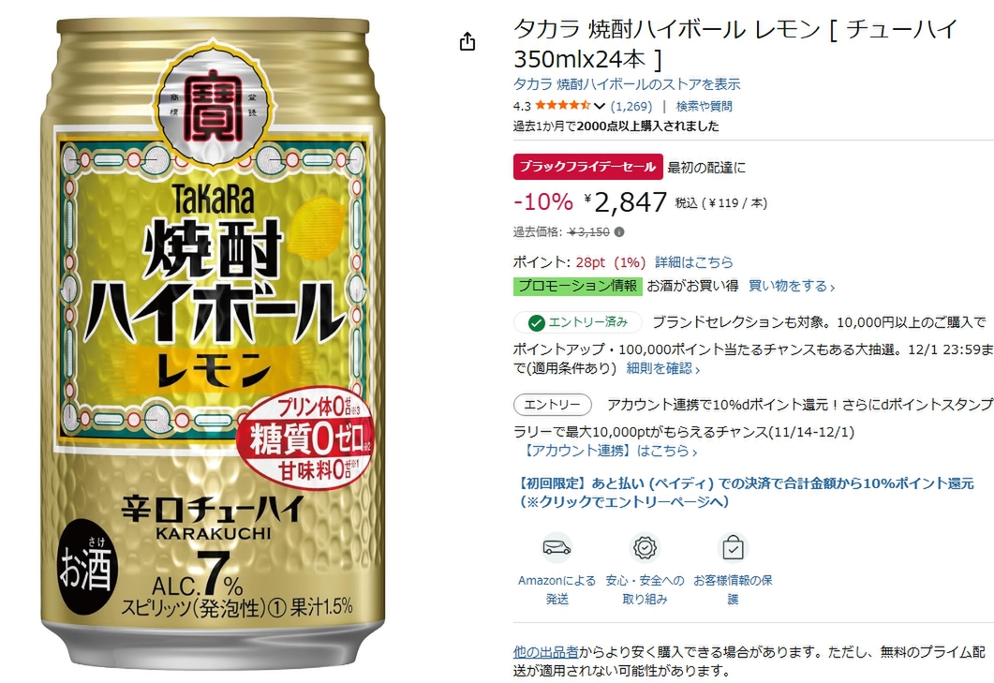Open the 他の出品者 other sellers link

[546, 651]
